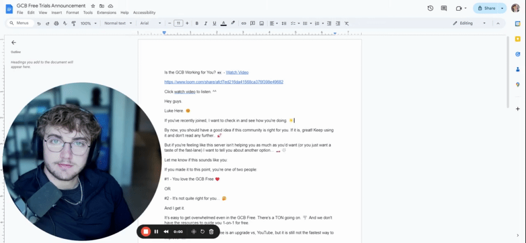Screen dimensions: 526x243
Task: Select the highlight color pen icon
Action: coord(233,24)
